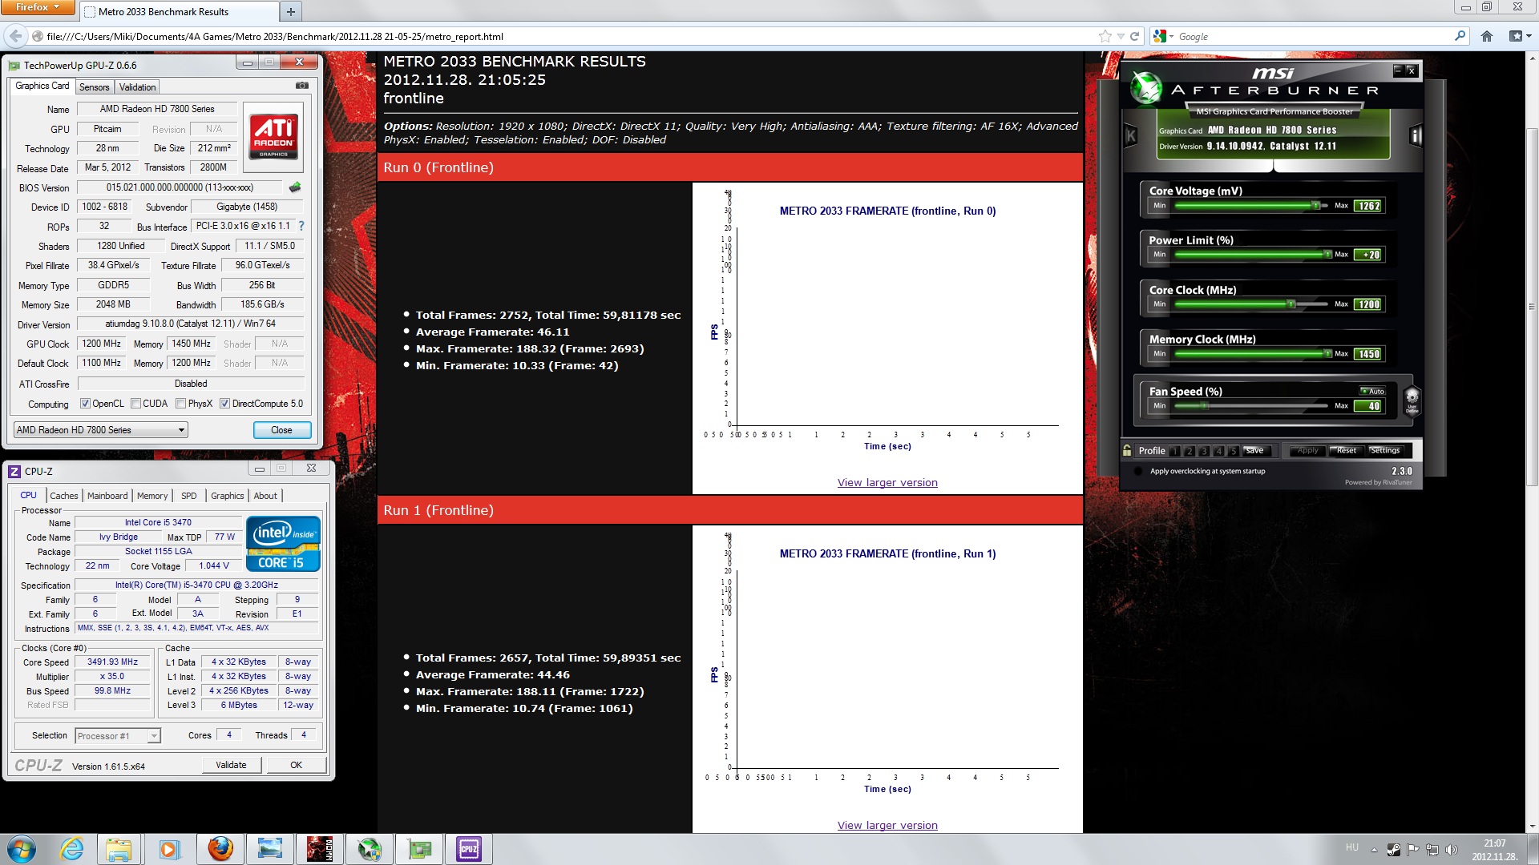Click the Bus Interface question mark in GPU-Z

pyautogui.click(x=301, y=227)
